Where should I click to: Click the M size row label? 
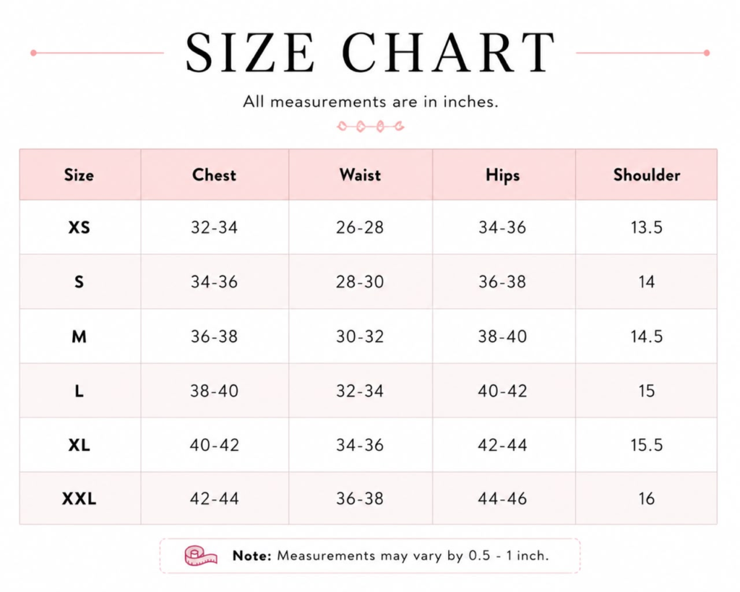79,337
